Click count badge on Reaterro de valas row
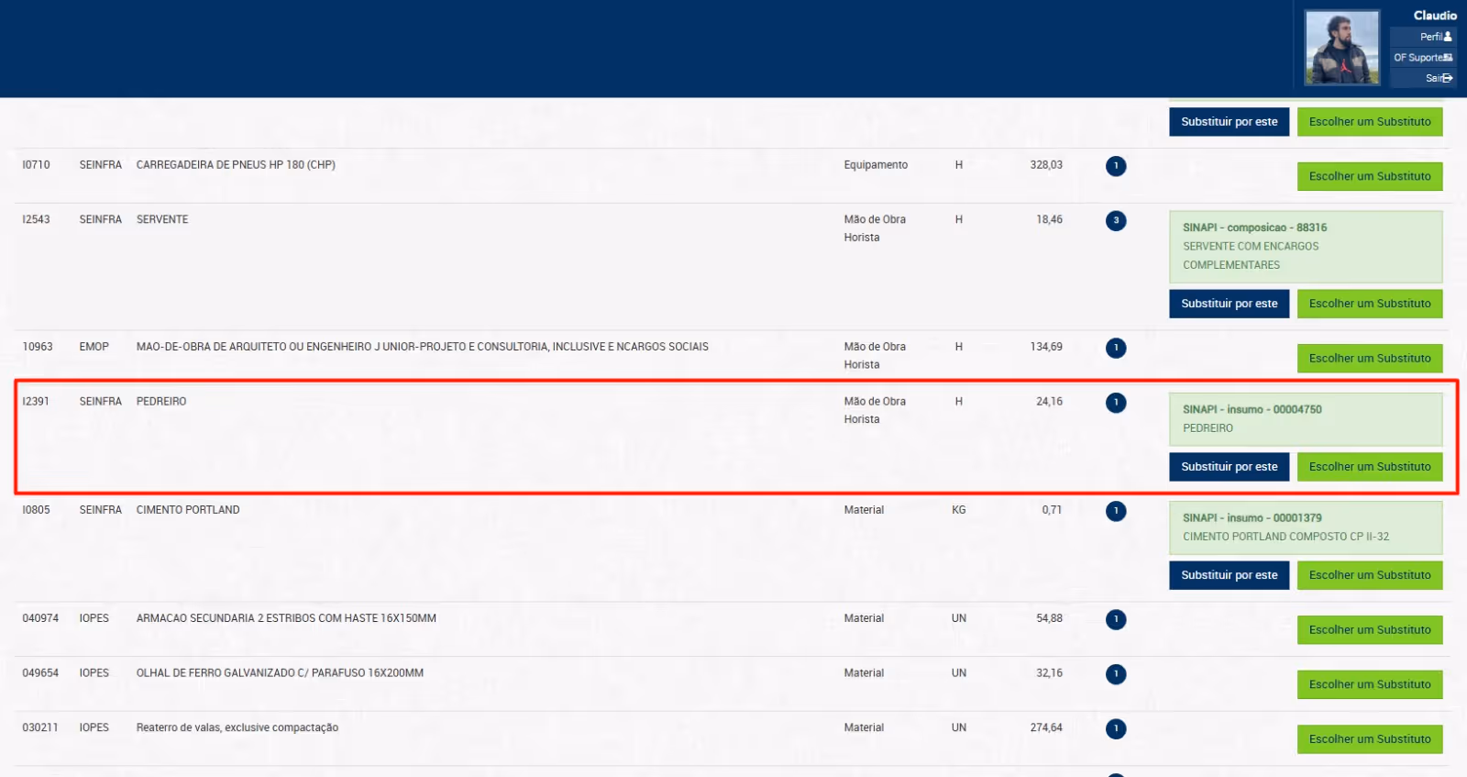Viewport: 1467px width, 777px height. tap(1116, 729)
